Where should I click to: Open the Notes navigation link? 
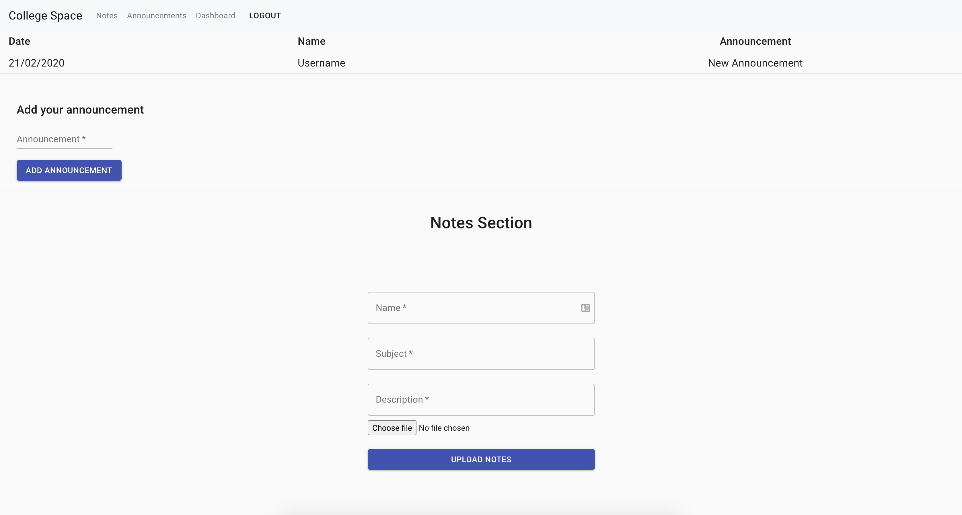click(107, 16)
